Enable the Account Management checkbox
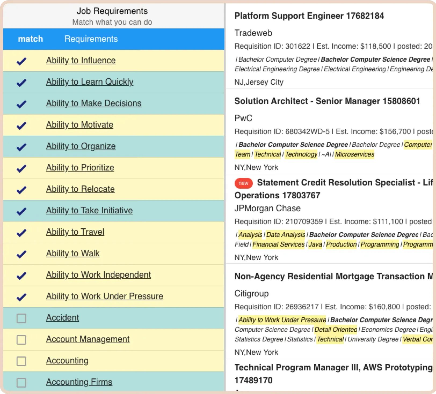This screenshot has width=436, height=394. 21,340
